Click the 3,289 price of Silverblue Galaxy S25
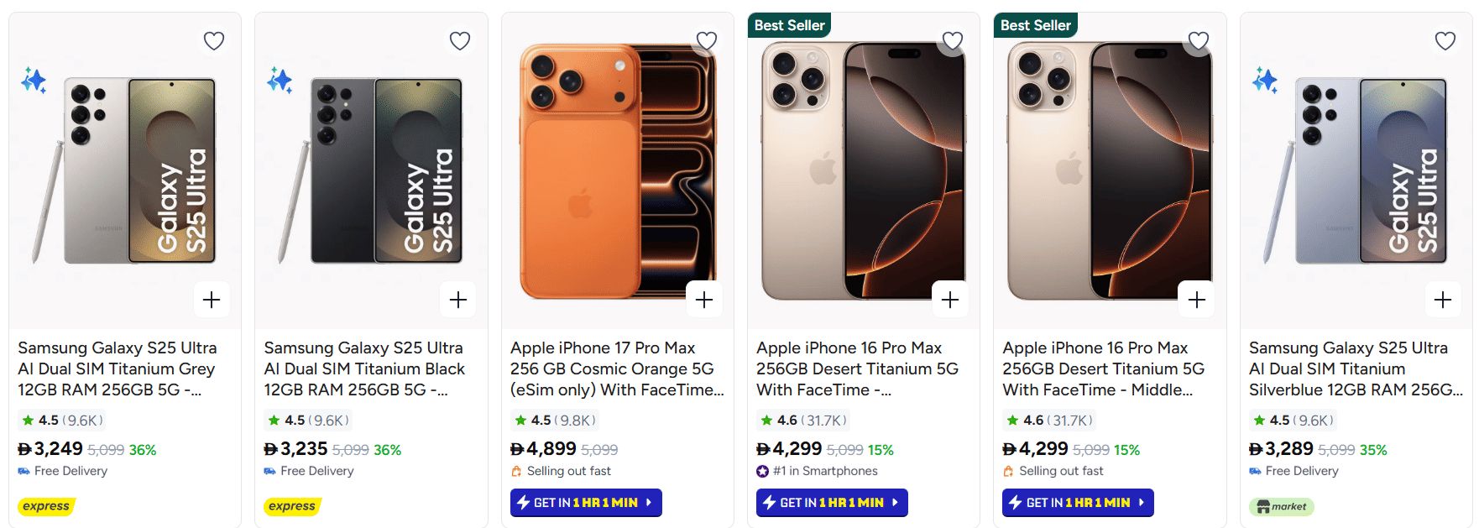 pyautogui.click(x=1281, y=449)
